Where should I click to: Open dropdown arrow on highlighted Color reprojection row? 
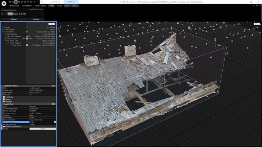55,122
